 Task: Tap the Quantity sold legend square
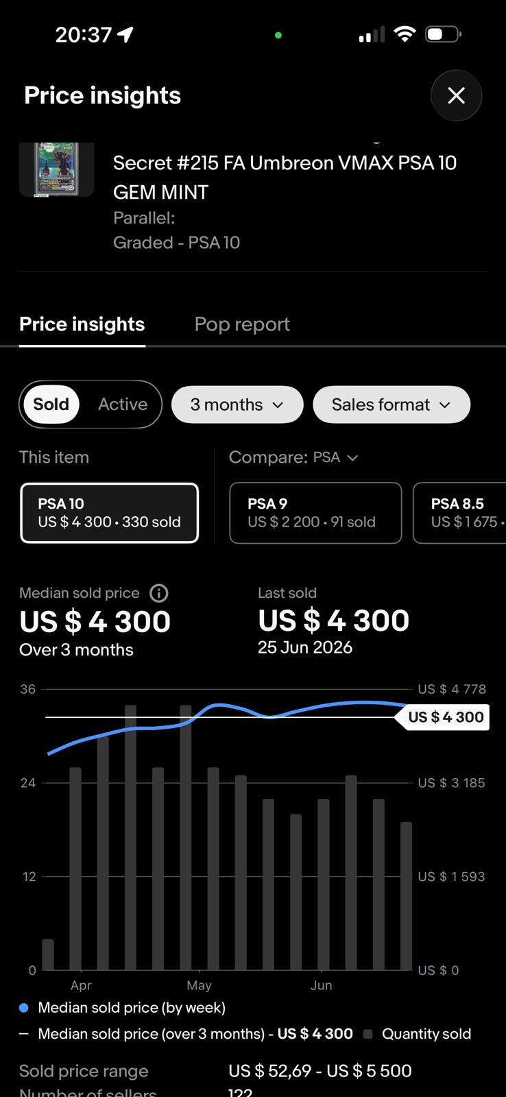(368, 1034)
